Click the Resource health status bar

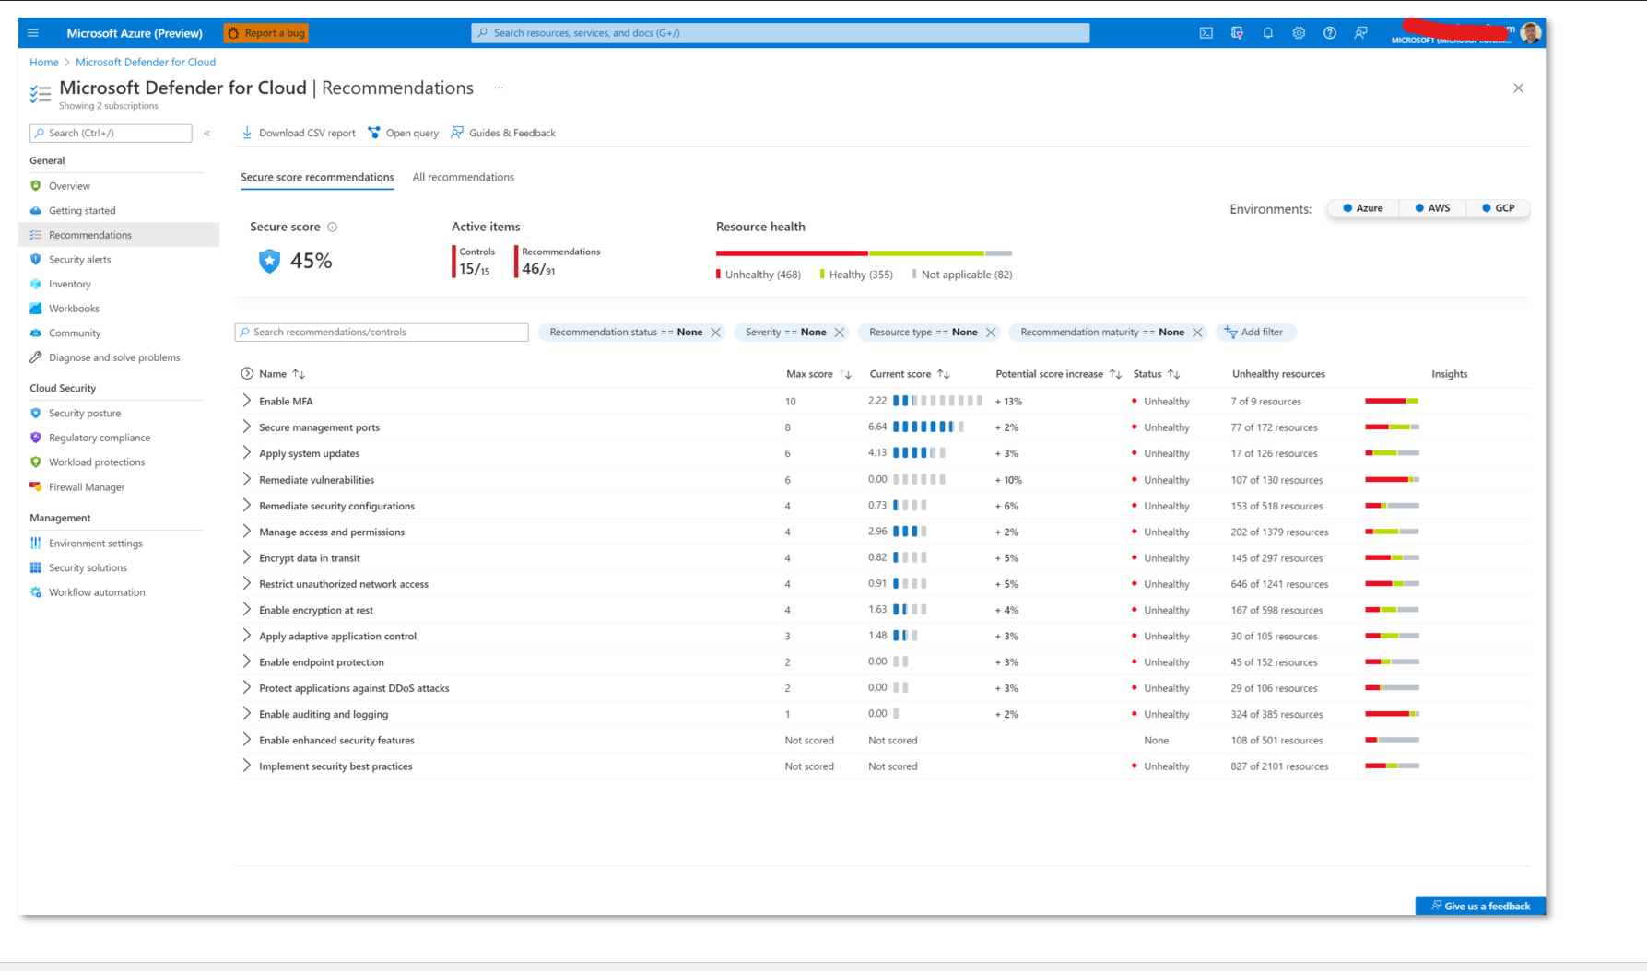[864, 253]
